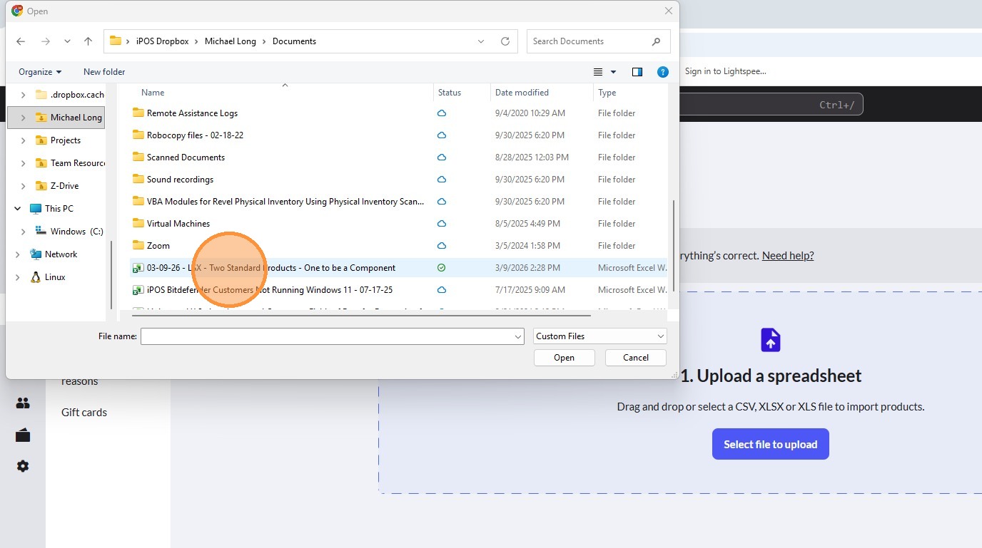This screenshot has width=982, height=548.
Task: Click the 3/9/2026 2:28 PM date cell
Action: click(527, 268)
